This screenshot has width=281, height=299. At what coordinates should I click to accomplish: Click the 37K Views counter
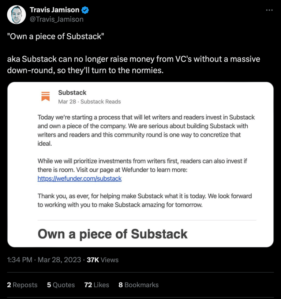(x=103, y=261)
